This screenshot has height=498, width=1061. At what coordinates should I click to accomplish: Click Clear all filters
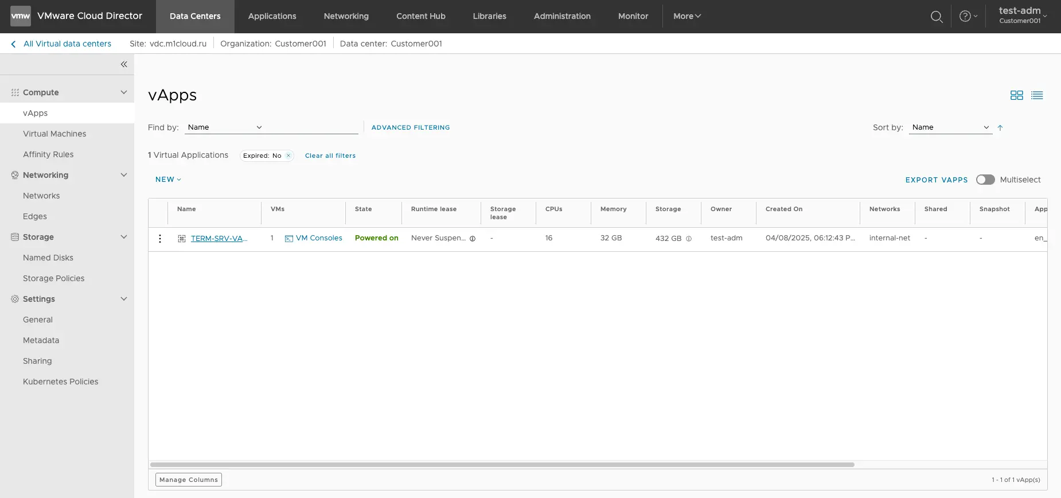pos(330,155)
